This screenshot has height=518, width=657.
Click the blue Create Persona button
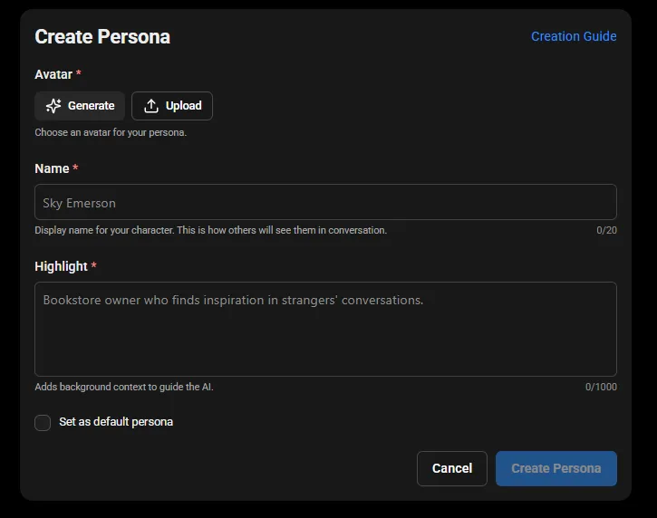(x=556, y=468)
